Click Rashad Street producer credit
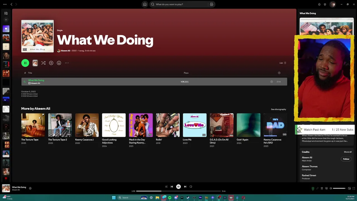Image resolution: width=357 pixels, height=201 pixels. coord(309,175)
